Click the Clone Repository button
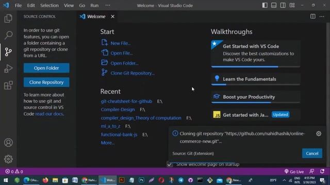The image size is (330, 185). pos(46,82)
